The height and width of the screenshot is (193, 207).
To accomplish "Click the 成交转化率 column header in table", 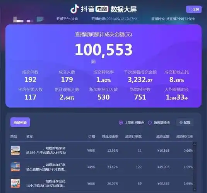I will coord(185,136).
